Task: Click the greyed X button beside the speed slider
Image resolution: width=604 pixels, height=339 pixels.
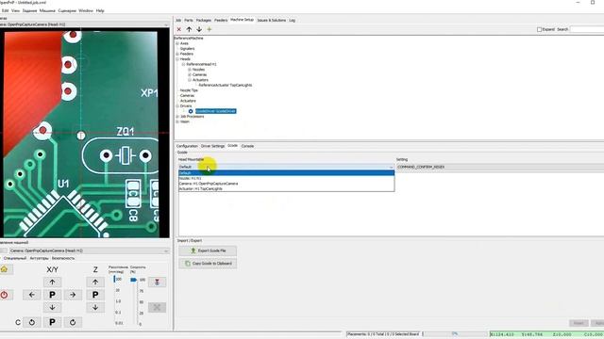Action: click(x=157, y=308)
